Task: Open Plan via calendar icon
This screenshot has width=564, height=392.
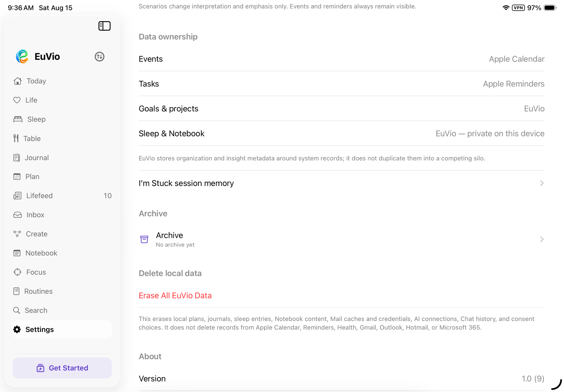Action: coord(17,177)
